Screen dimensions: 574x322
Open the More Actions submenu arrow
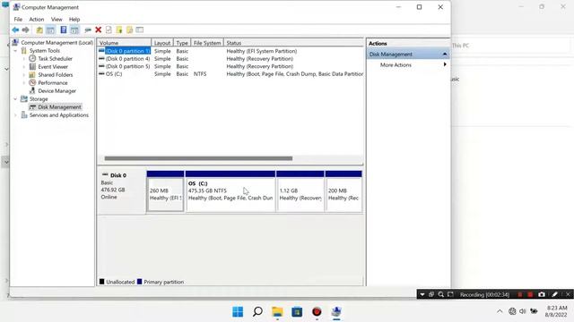445,64
